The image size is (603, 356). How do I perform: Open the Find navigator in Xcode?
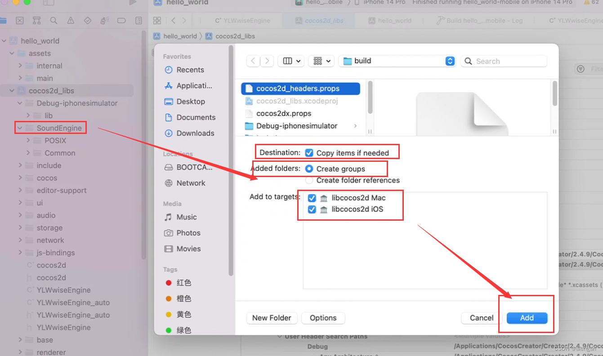54,21
